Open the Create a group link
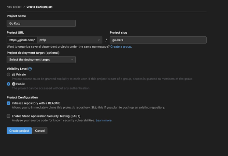228x156 pixels. click(x=121, y=46)
